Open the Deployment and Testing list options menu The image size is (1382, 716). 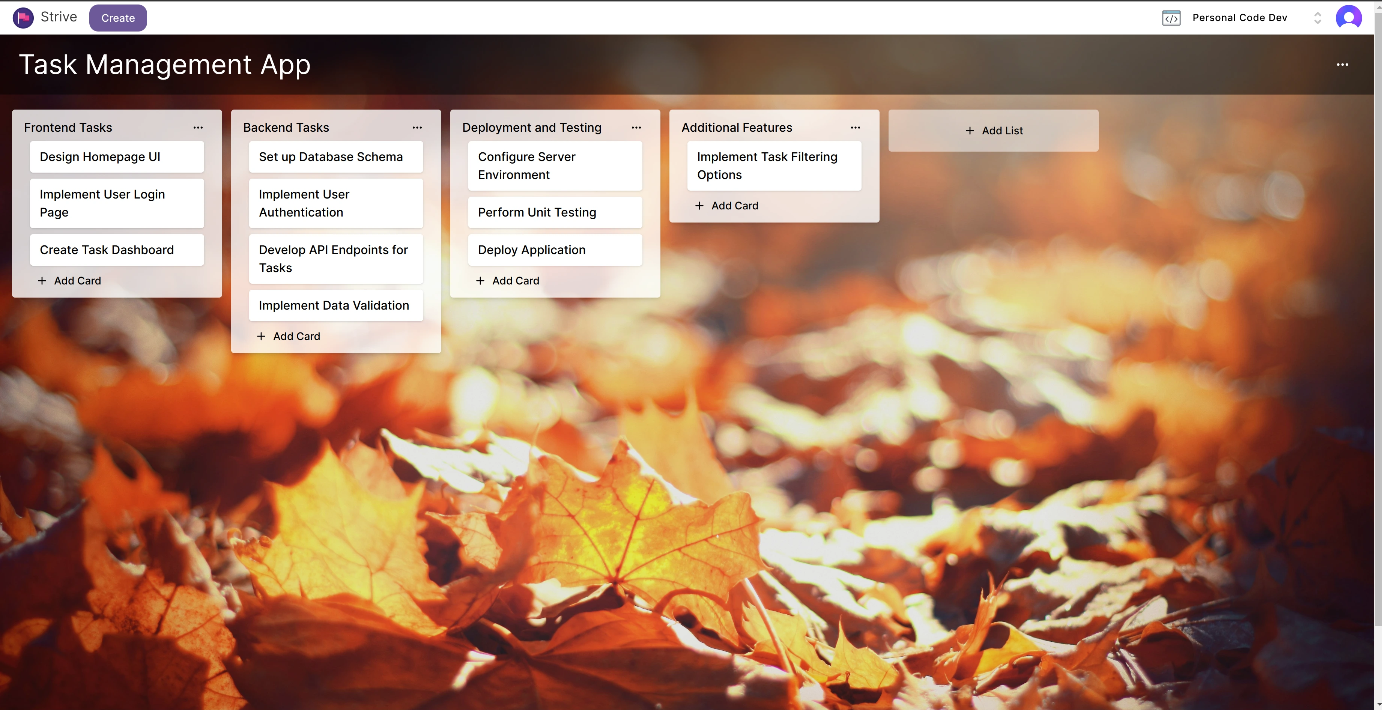(x=636, y=128)
